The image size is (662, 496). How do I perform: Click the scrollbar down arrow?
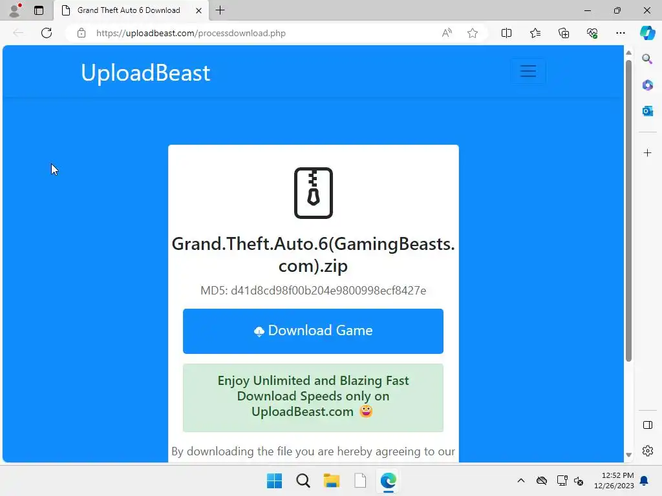point(628,455)
